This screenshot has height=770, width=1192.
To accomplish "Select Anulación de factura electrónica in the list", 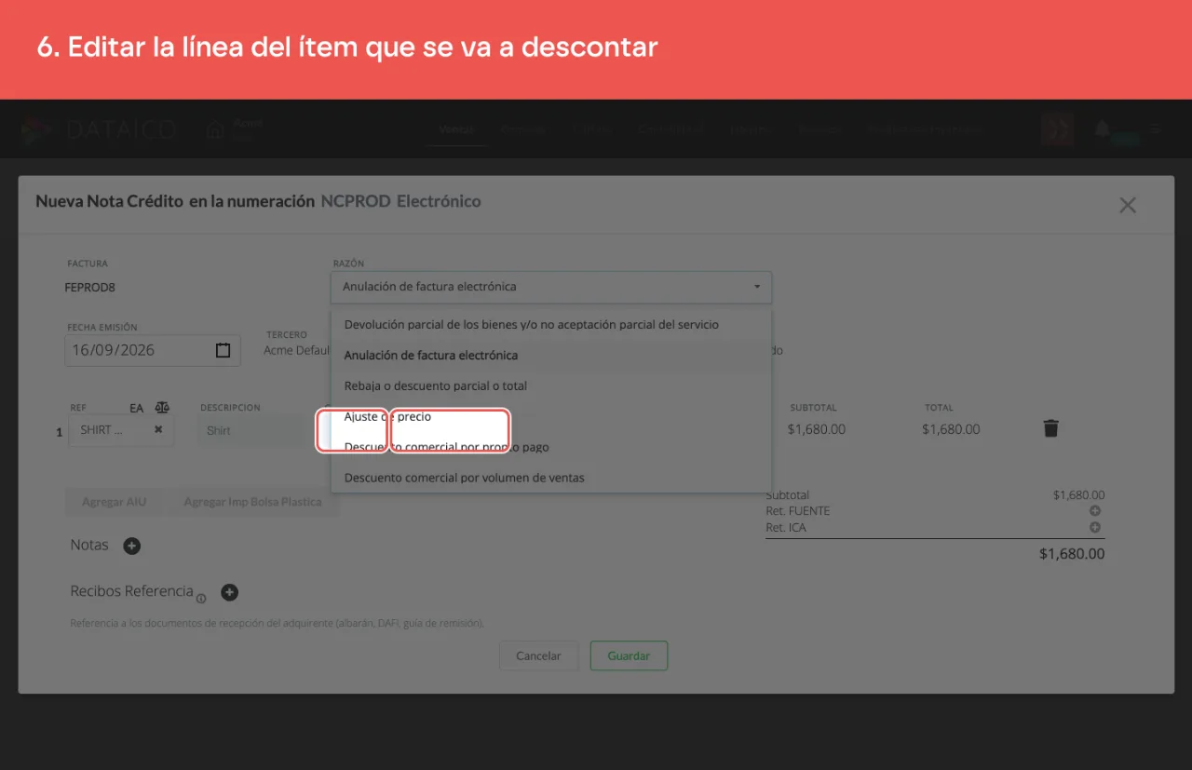I will click(551, 356).
